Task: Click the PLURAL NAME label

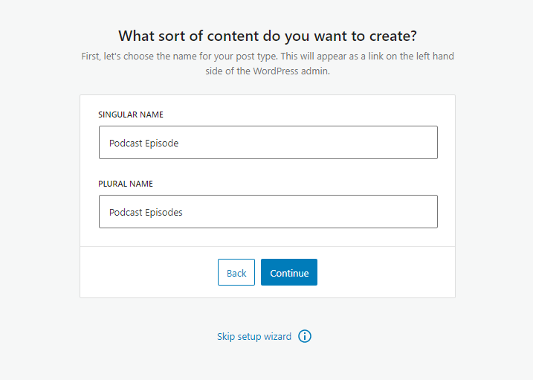Action: click(x=126, y=184)
